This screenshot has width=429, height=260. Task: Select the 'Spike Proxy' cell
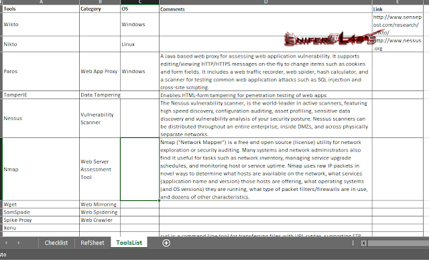[x=41, y=220]
